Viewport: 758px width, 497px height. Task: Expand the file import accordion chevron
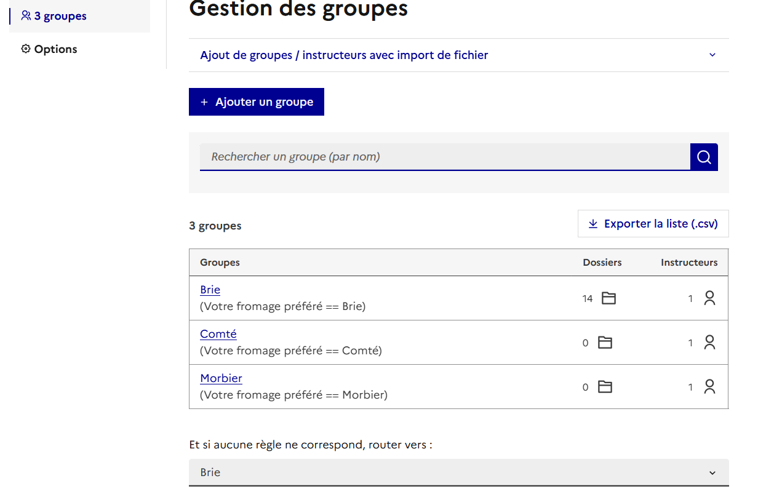click(x=712, y=55)
